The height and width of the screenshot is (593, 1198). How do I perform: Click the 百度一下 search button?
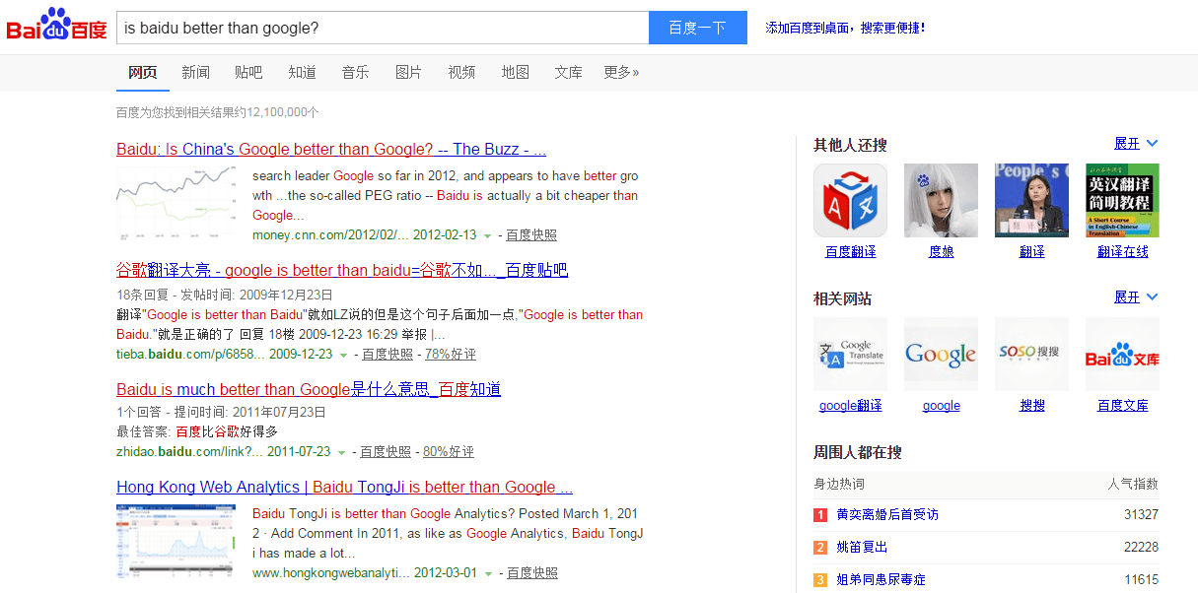[x=698, y=28]
